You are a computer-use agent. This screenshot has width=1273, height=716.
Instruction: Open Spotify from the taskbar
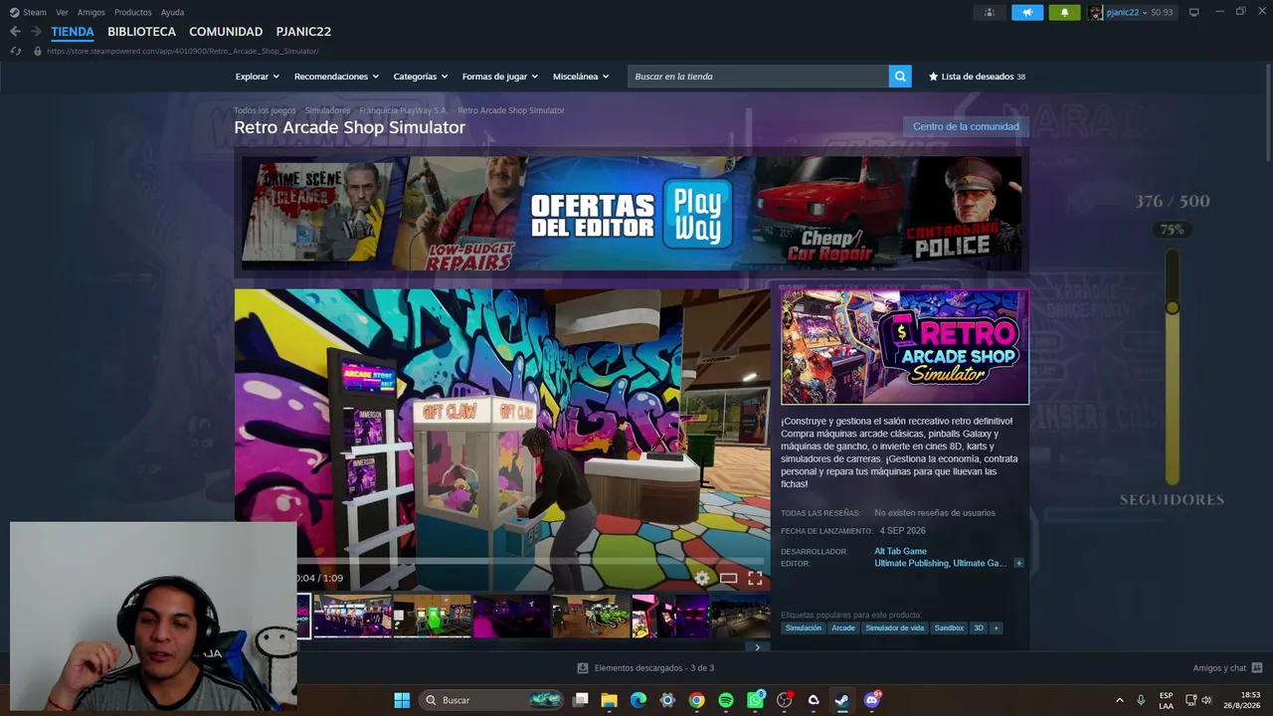click(726, 700)
